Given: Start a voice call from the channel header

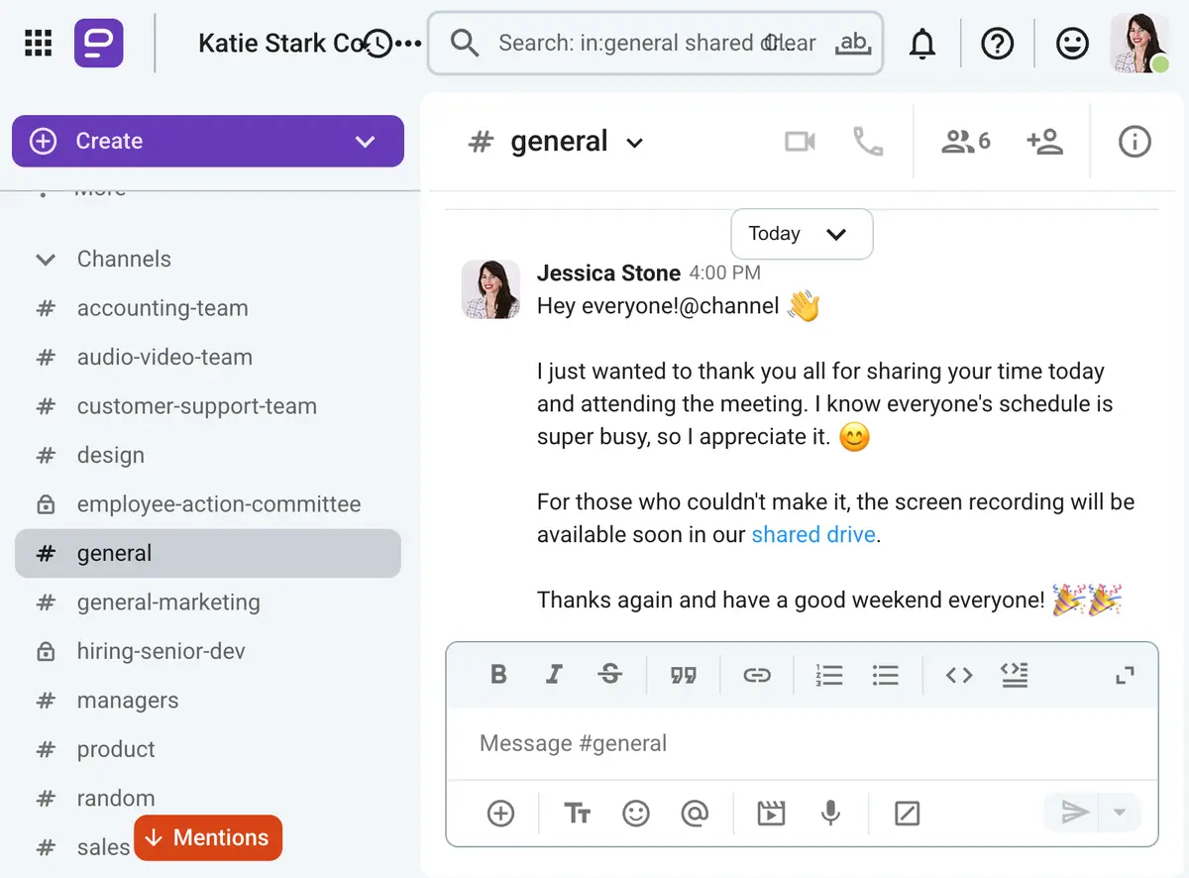Looking at the screenshot, I should (867, 141).
